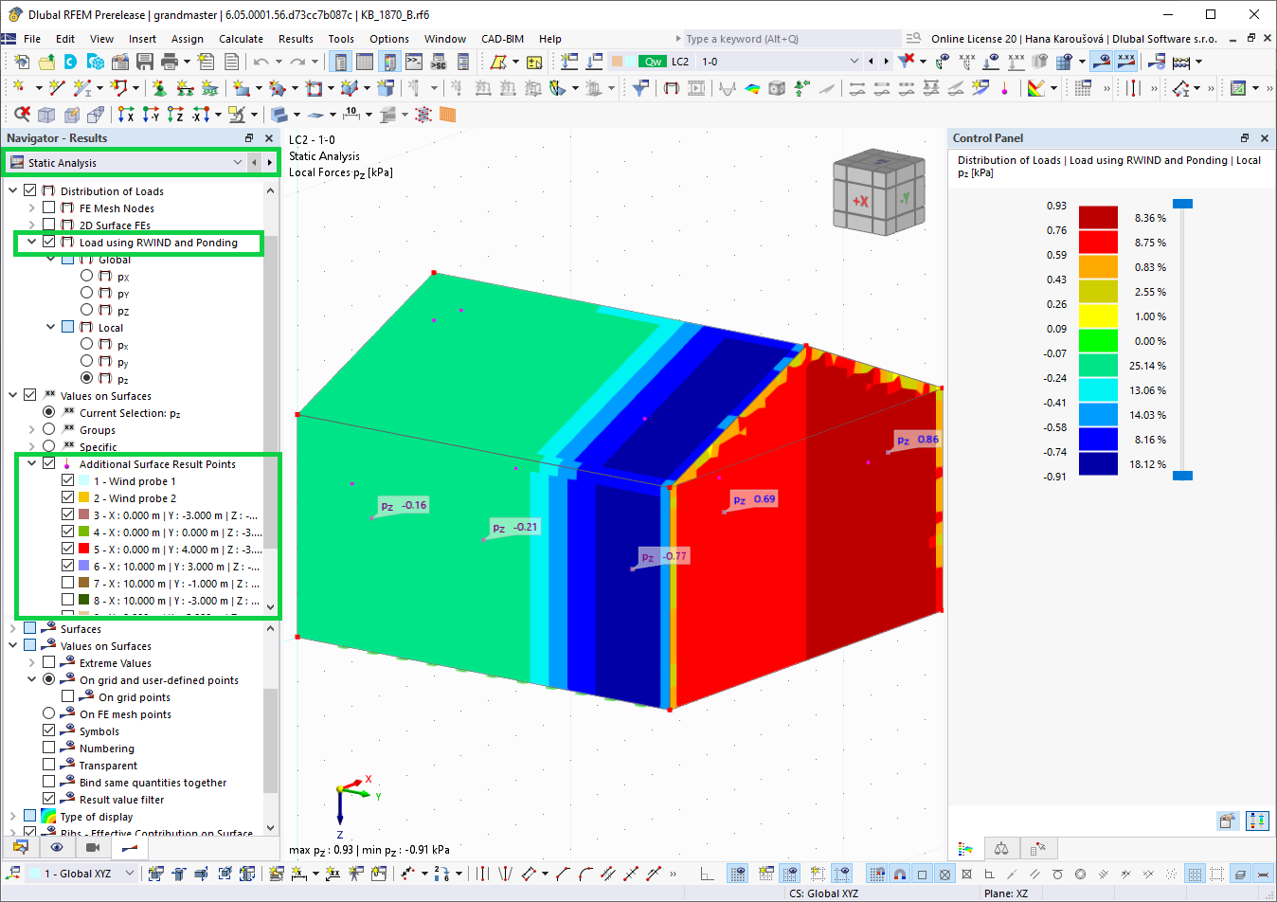Click the Navigator panel vertical scrollbar
This screenshot has width=1277, height=902.
coord(271,398)
